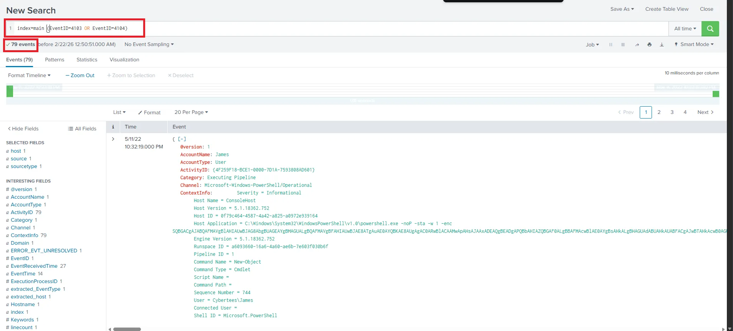The height and width of the screenshot is (331, 733).
Task: Open the extracted_host field
Action: click(28, 296)
